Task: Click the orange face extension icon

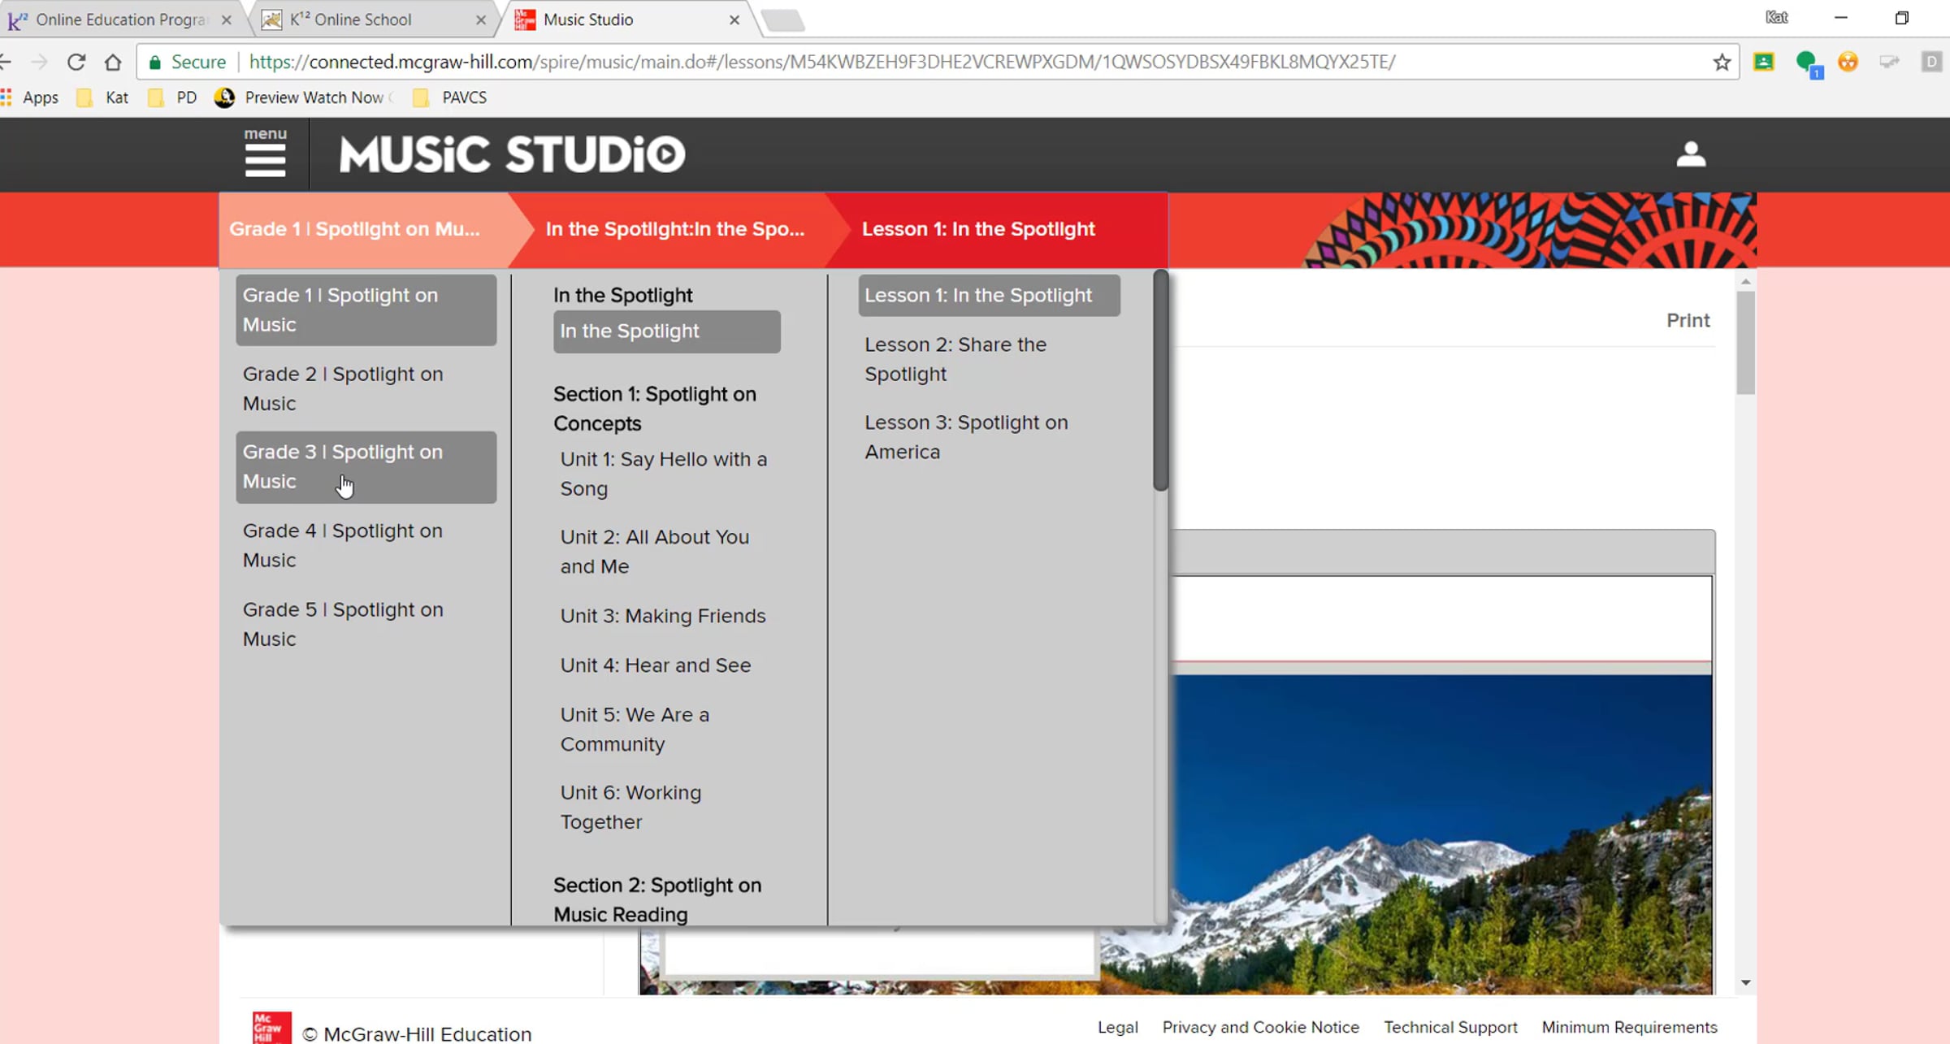Action: coord(1848,62)
